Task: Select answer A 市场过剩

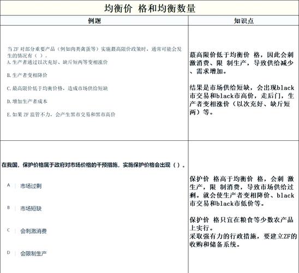Action: [x=25, y=186]
